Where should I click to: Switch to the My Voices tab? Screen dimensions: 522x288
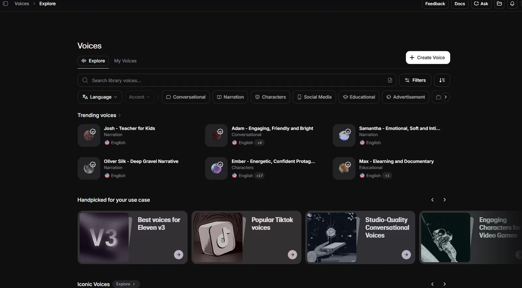[x=125, y=61]
